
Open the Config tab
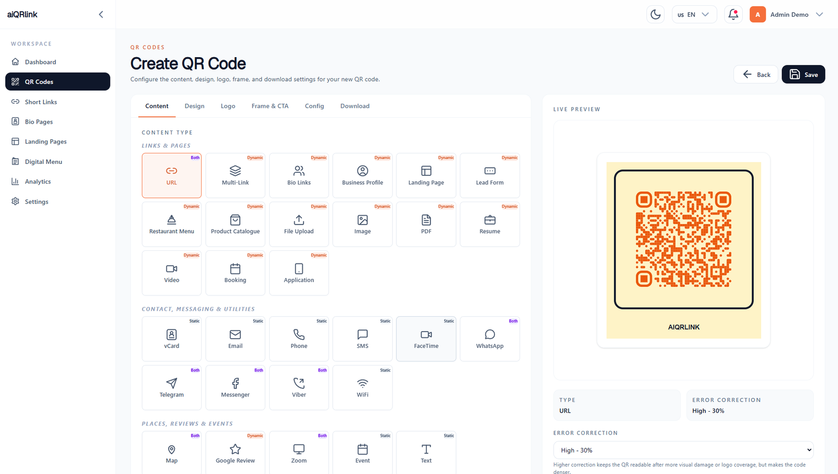pos(314,106)
